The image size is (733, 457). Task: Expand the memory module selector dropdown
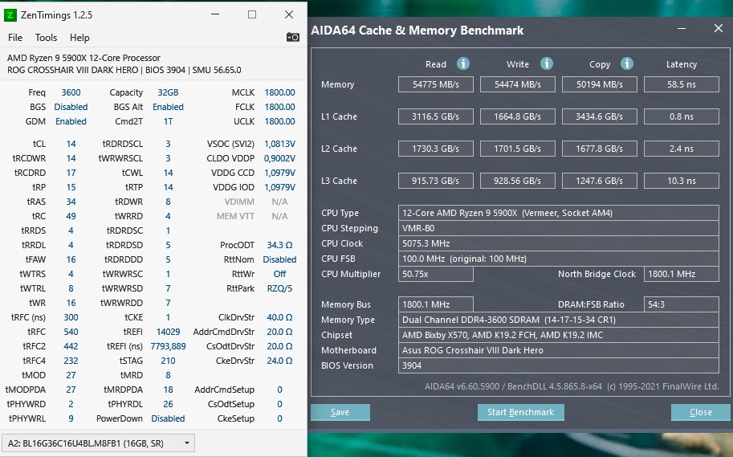coord(98,443)
